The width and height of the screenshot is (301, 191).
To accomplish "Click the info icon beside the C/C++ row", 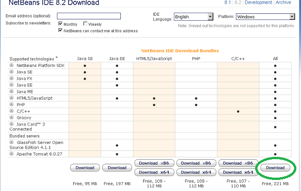I will pyautogui.click(x=12, y=111).
